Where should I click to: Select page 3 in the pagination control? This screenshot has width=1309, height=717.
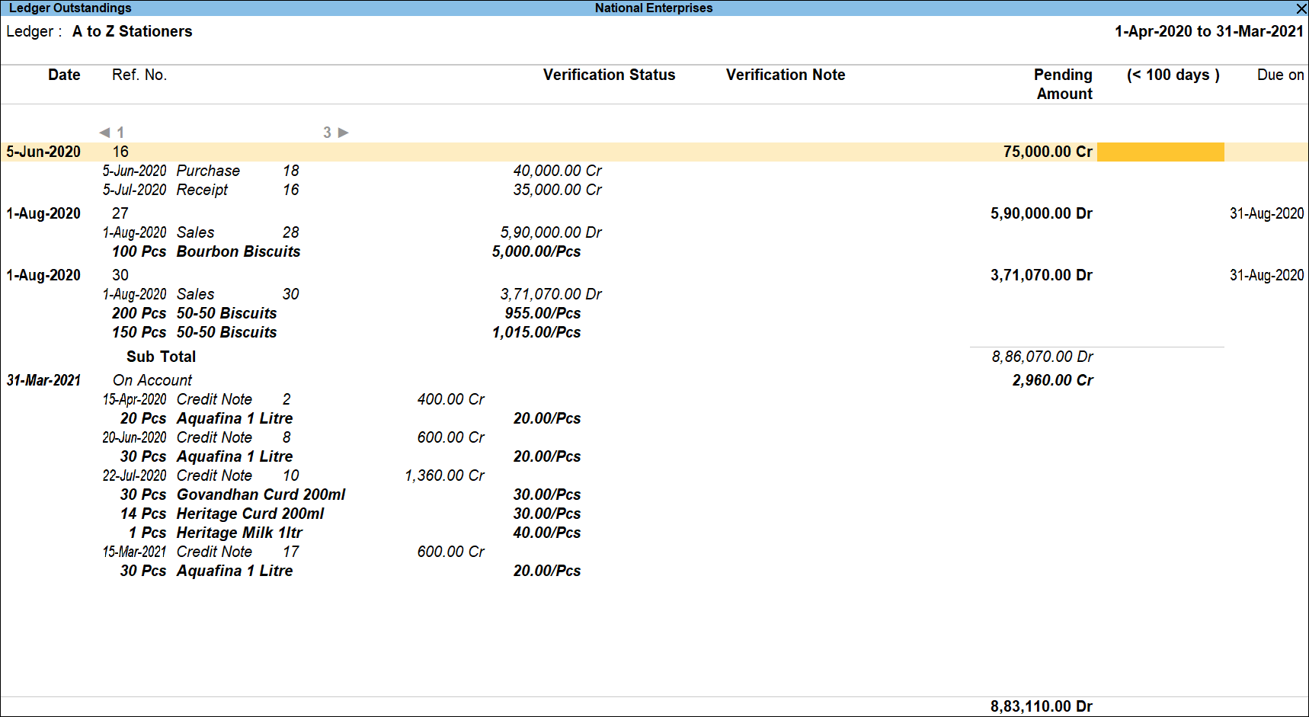tap(328, 133)
